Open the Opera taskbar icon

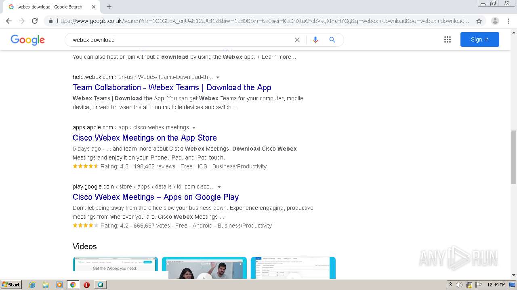86,285
